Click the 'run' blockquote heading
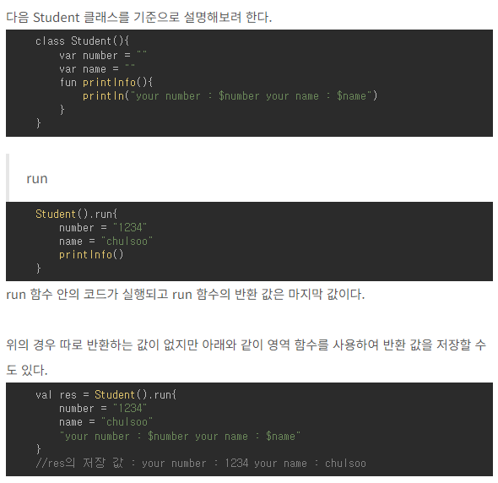 point(37,178)
